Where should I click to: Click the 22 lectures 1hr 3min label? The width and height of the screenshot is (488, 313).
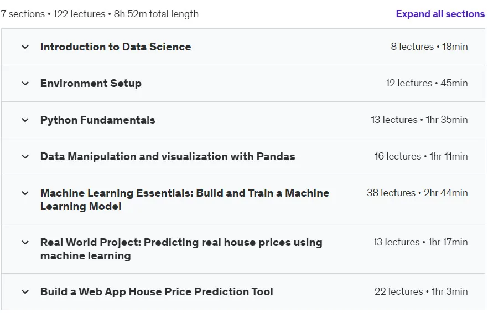[x=421, y=291]
